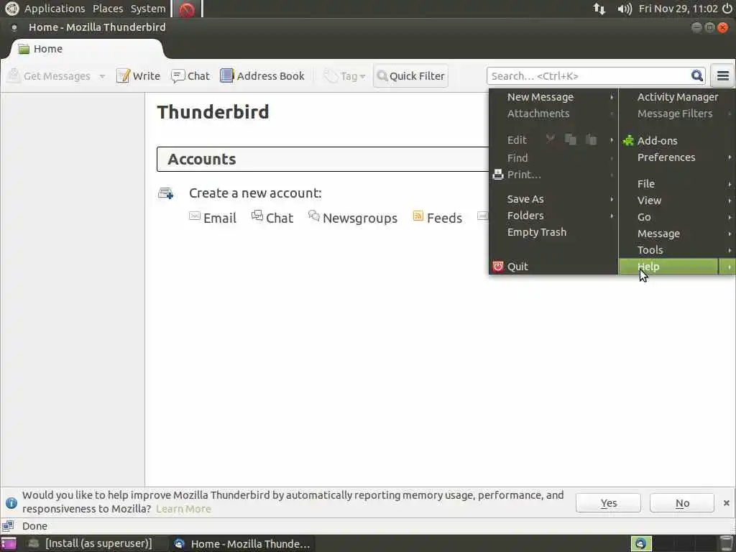
Task: Open the Applications system menu
Action: [x=55, y=9]
